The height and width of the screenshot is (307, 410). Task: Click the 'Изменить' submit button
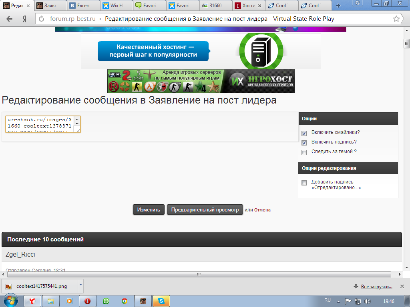149,209
